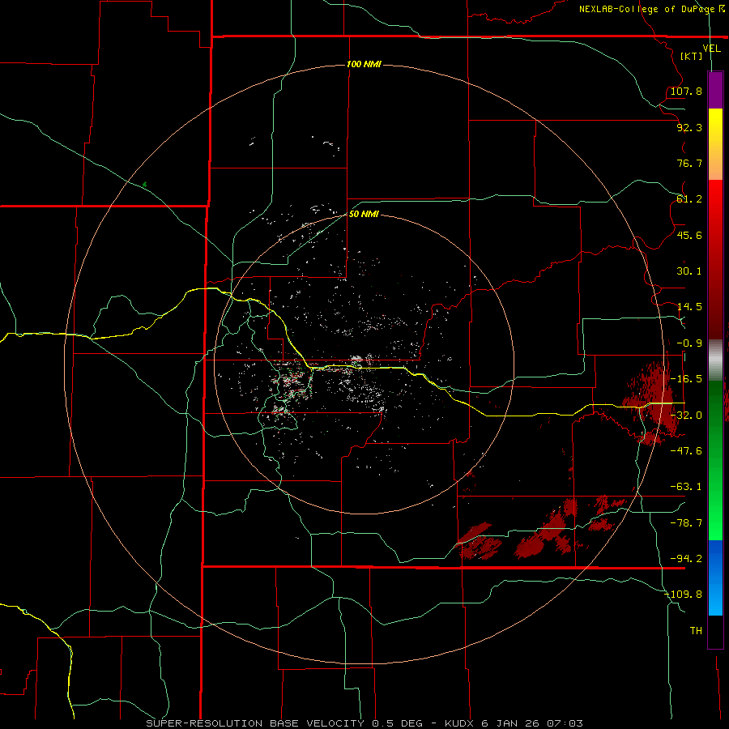Click the -109.8 velocity scale value
This screenshot has width=729, height=729.
point(683,595)
